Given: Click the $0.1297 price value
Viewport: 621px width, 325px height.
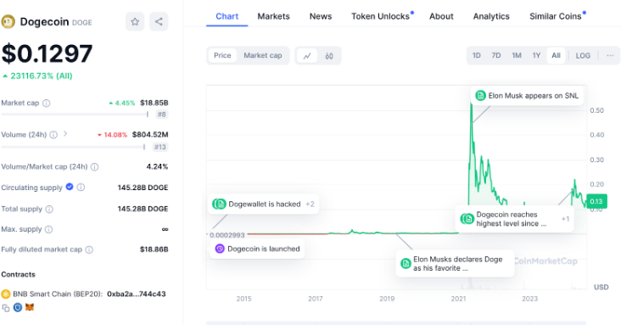Looking at the screenshot, I should point(48,54).
